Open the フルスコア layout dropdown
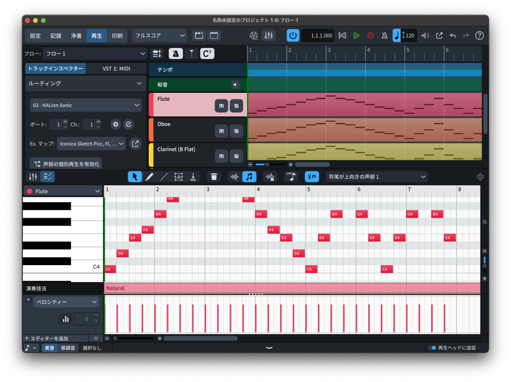 pos(160,35)
